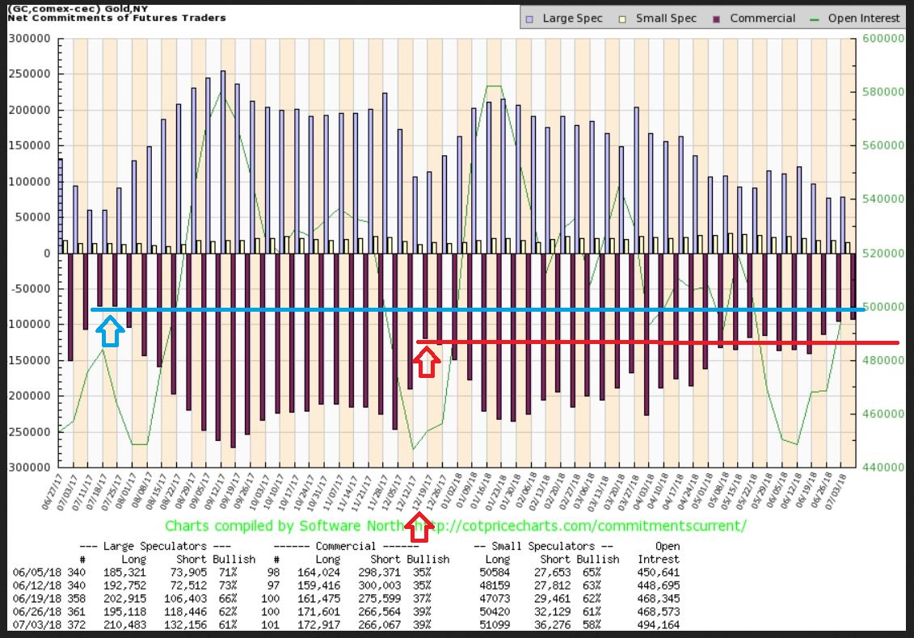Click 'Net Commitments of Futures Traders' subtitle
The width and height of the screenshot is (914, 638).
click(x=116, y=18)
